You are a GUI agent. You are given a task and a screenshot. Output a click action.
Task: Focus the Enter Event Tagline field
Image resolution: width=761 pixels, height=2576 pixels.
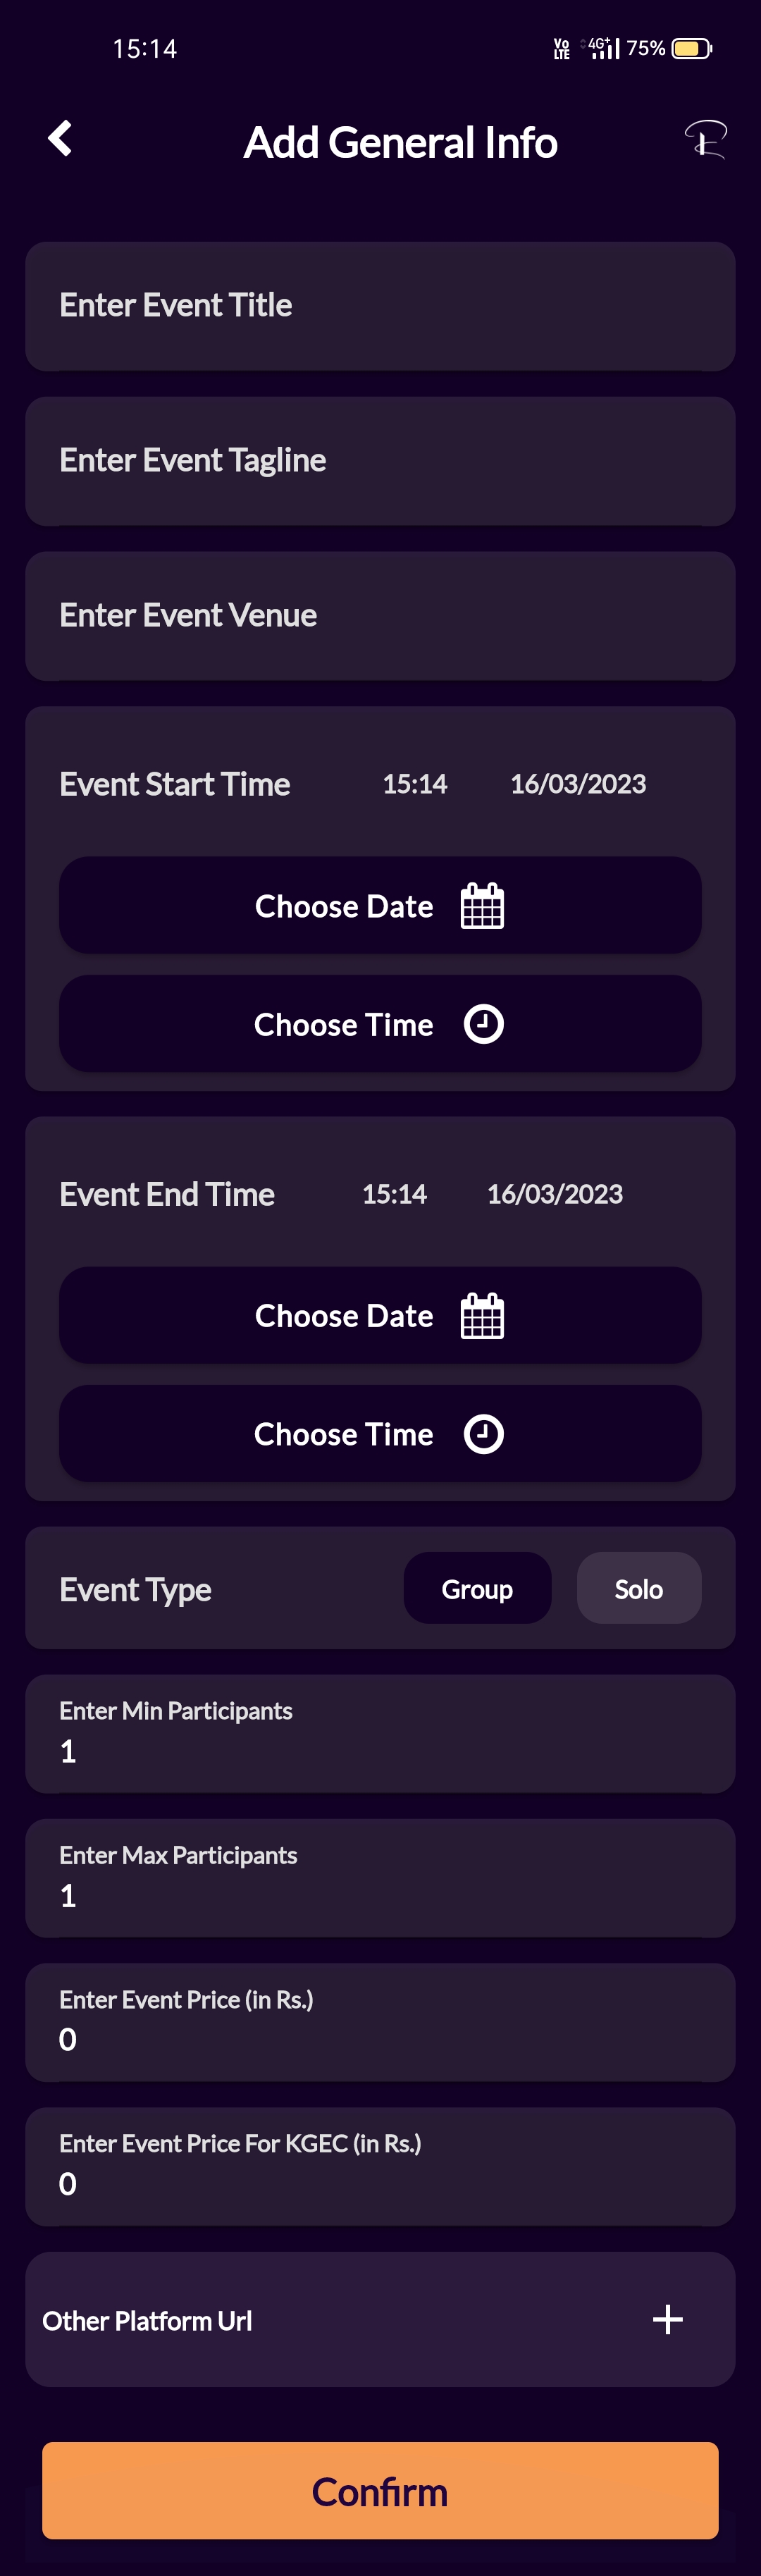pyautogui.click(x=380, y=461)
